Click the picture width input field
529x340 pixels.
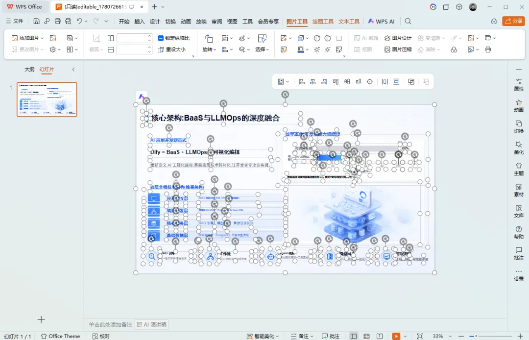click(135, 49)
